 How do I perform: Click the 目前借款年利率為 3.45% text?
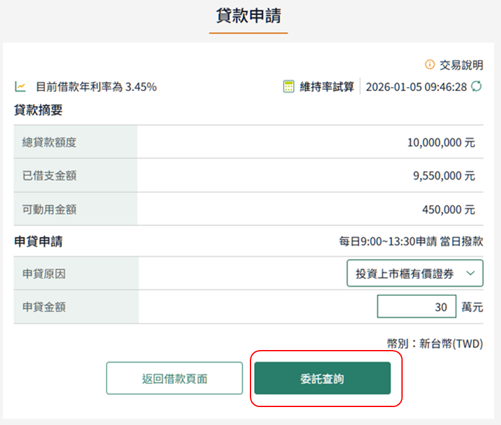point(96,87)
